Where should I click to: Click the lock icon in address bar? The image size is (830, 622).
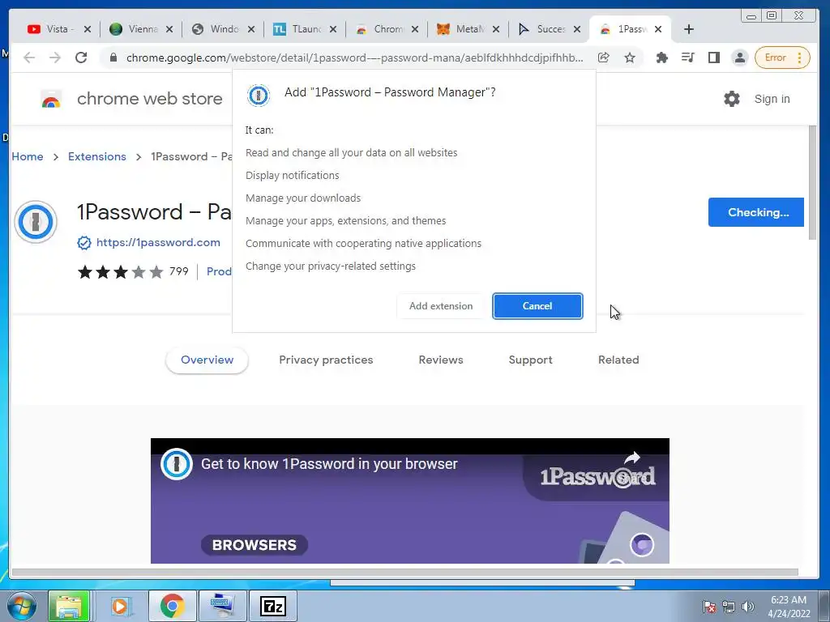[113, 58]
